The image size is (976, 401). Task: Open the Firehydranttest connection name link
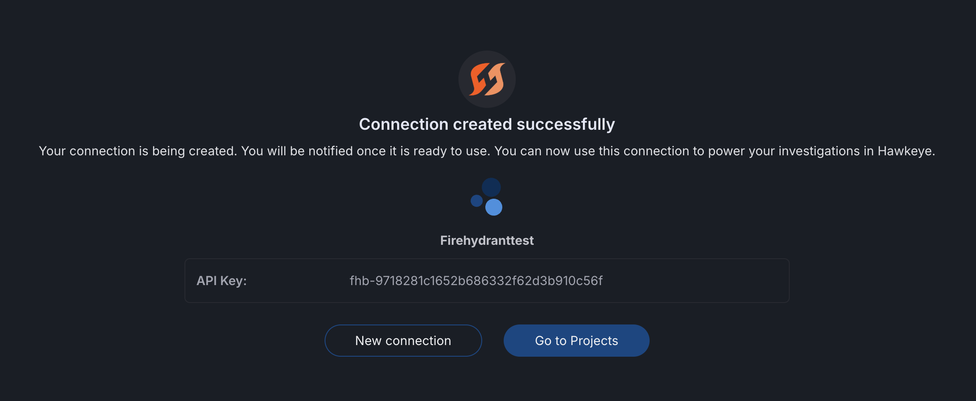pos(487,240)
